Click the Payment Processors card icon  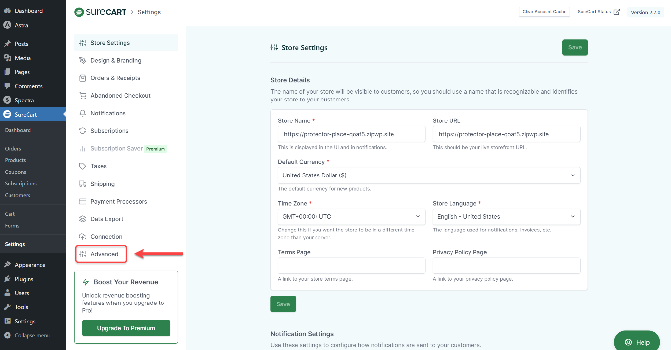click(x=82, y=201)
